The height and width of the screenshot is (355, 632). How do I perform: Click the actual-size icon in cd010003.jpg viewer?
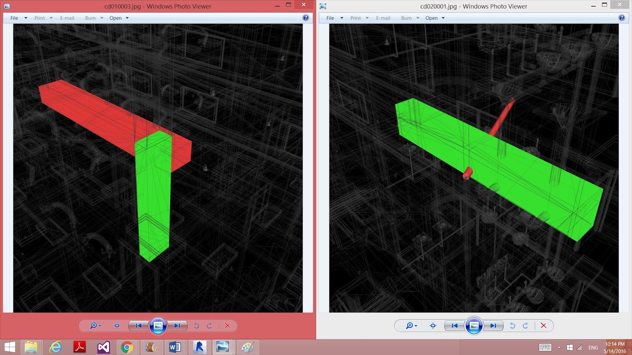[116, 326]
